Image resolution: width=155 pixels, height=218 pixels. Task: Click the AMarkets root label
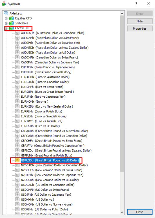pos(16,13)
